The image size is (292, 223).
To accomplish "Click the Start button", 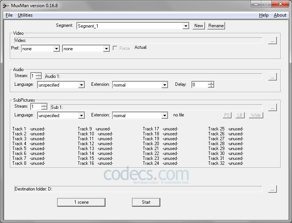I will click(x=146, y=202).
